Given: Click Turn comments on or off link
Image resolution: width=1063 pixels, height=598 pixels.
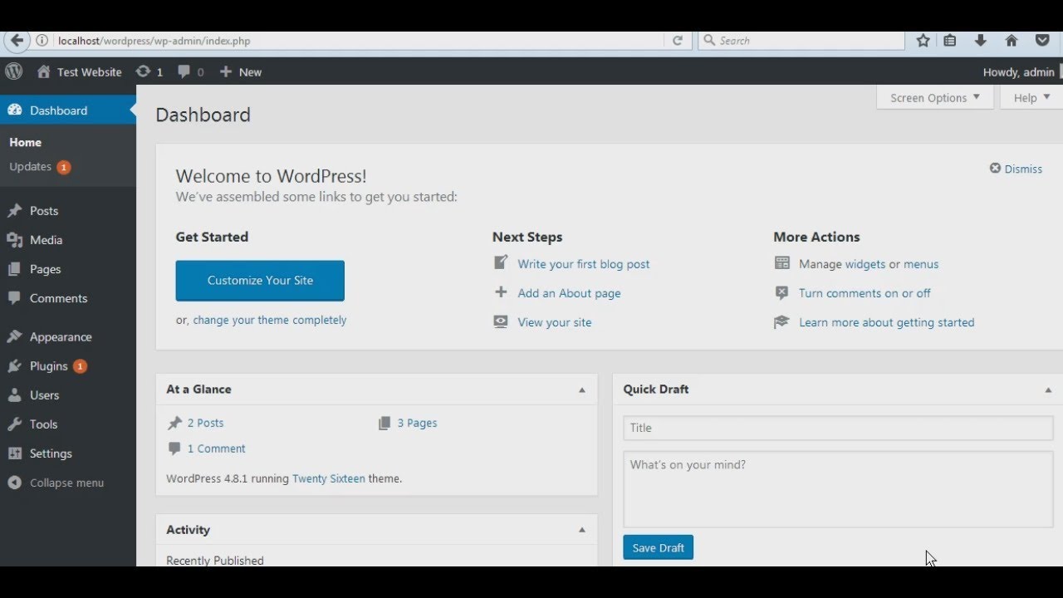Looking at the screenshot, I should (865, 293).
